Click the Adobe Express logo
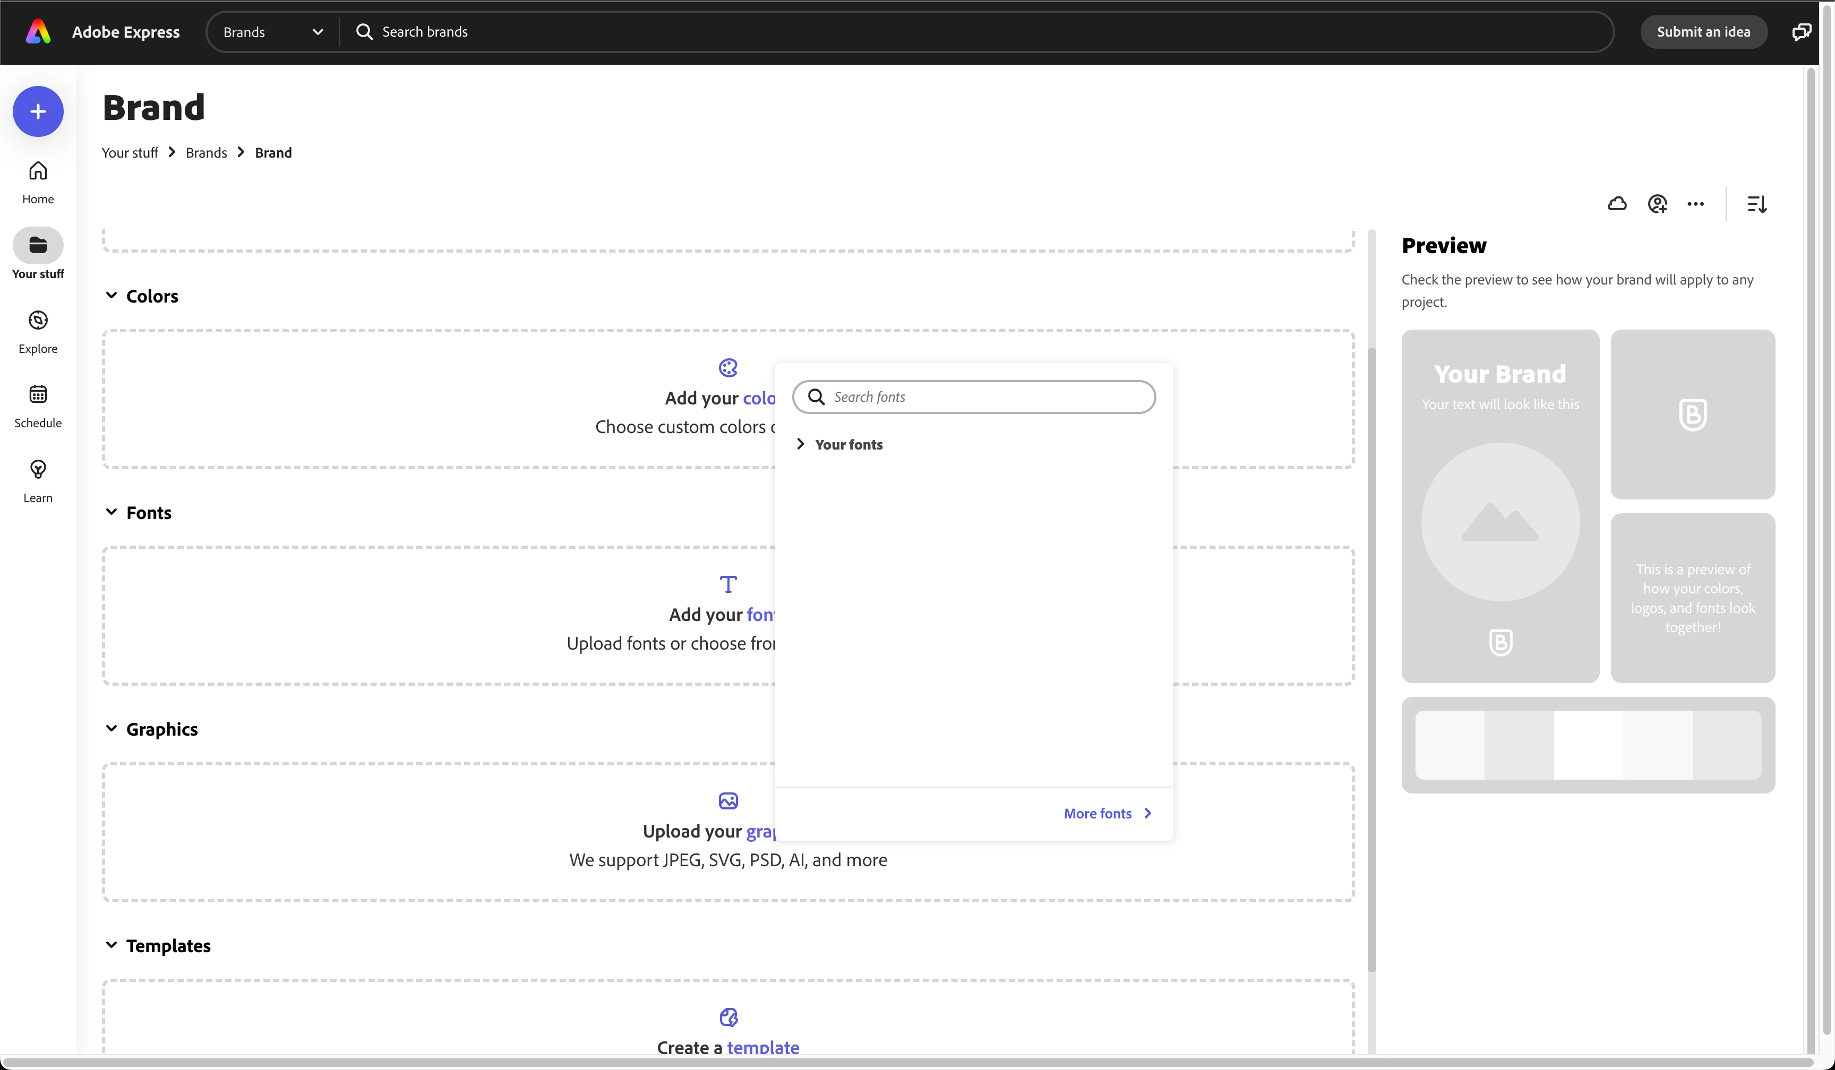Viewport: 1835px width, 1070px height. [x=38, y=32]
